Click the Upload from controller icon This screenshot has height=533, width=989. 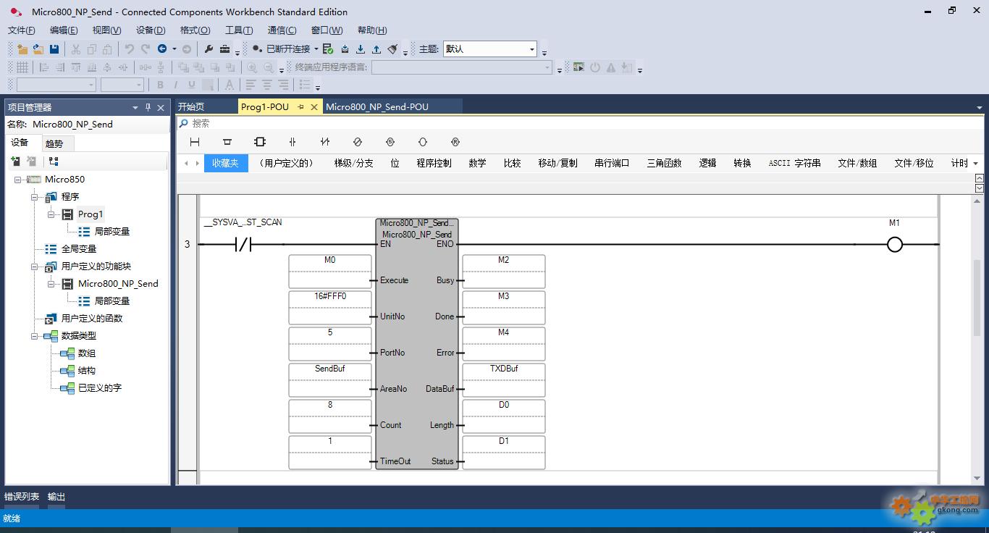coord(376,49)
